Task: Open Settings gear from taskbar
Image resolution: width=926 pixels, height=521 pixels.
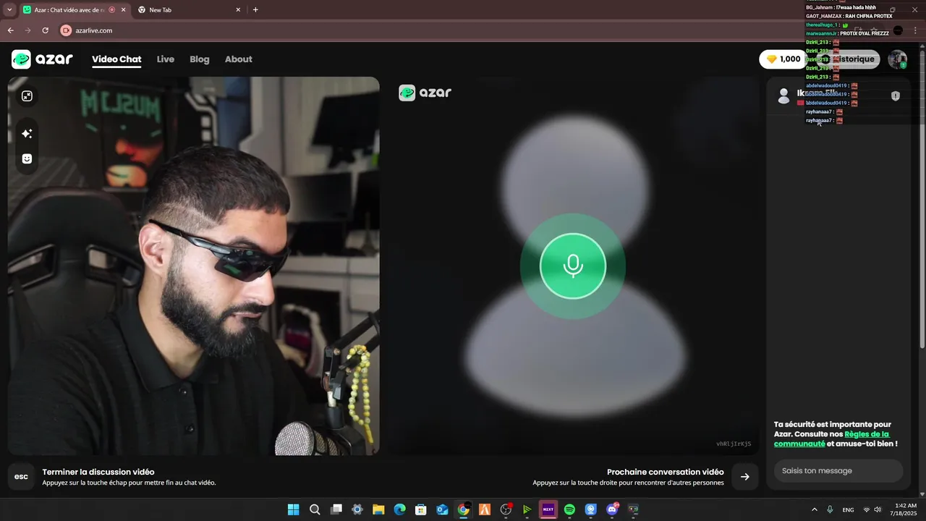Action: 357,509
